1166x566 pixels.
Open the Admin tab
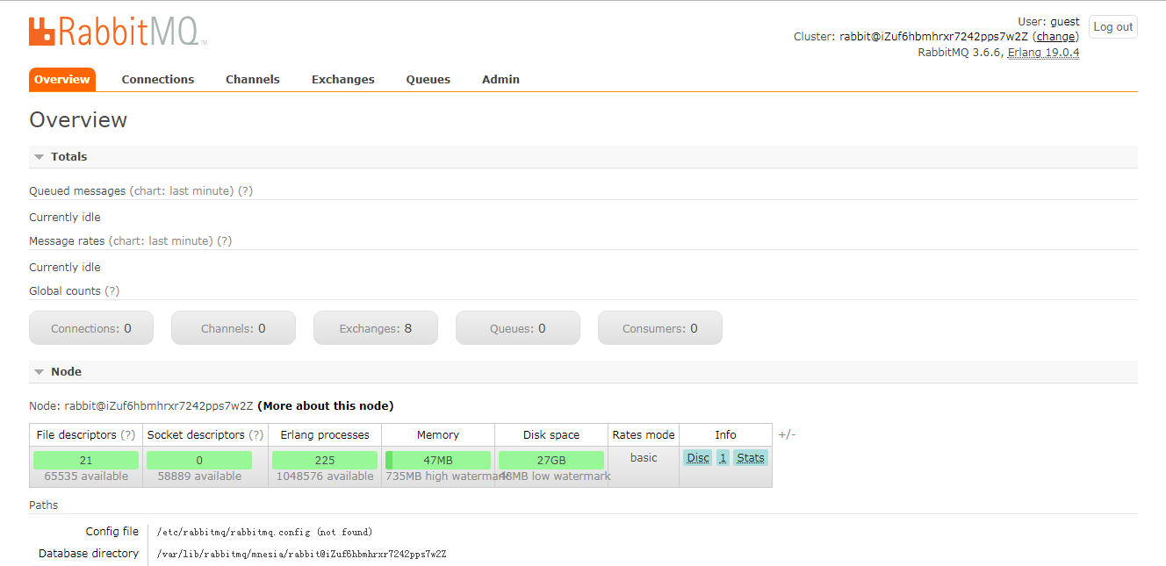point(500,79)
